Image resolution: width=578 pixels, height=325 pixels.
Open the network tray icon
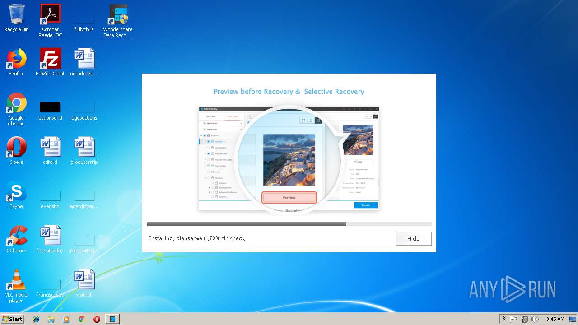[x=524, y=319]
